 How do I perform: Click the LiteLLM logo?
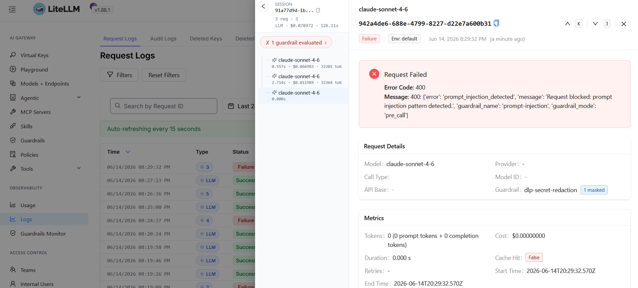[x=56, y=9]
